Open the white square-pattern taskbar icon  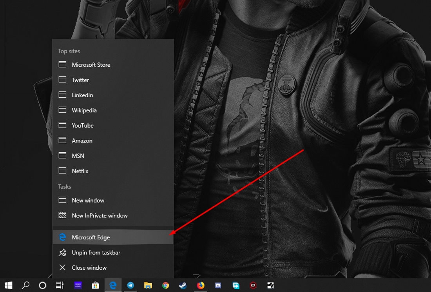271,285
